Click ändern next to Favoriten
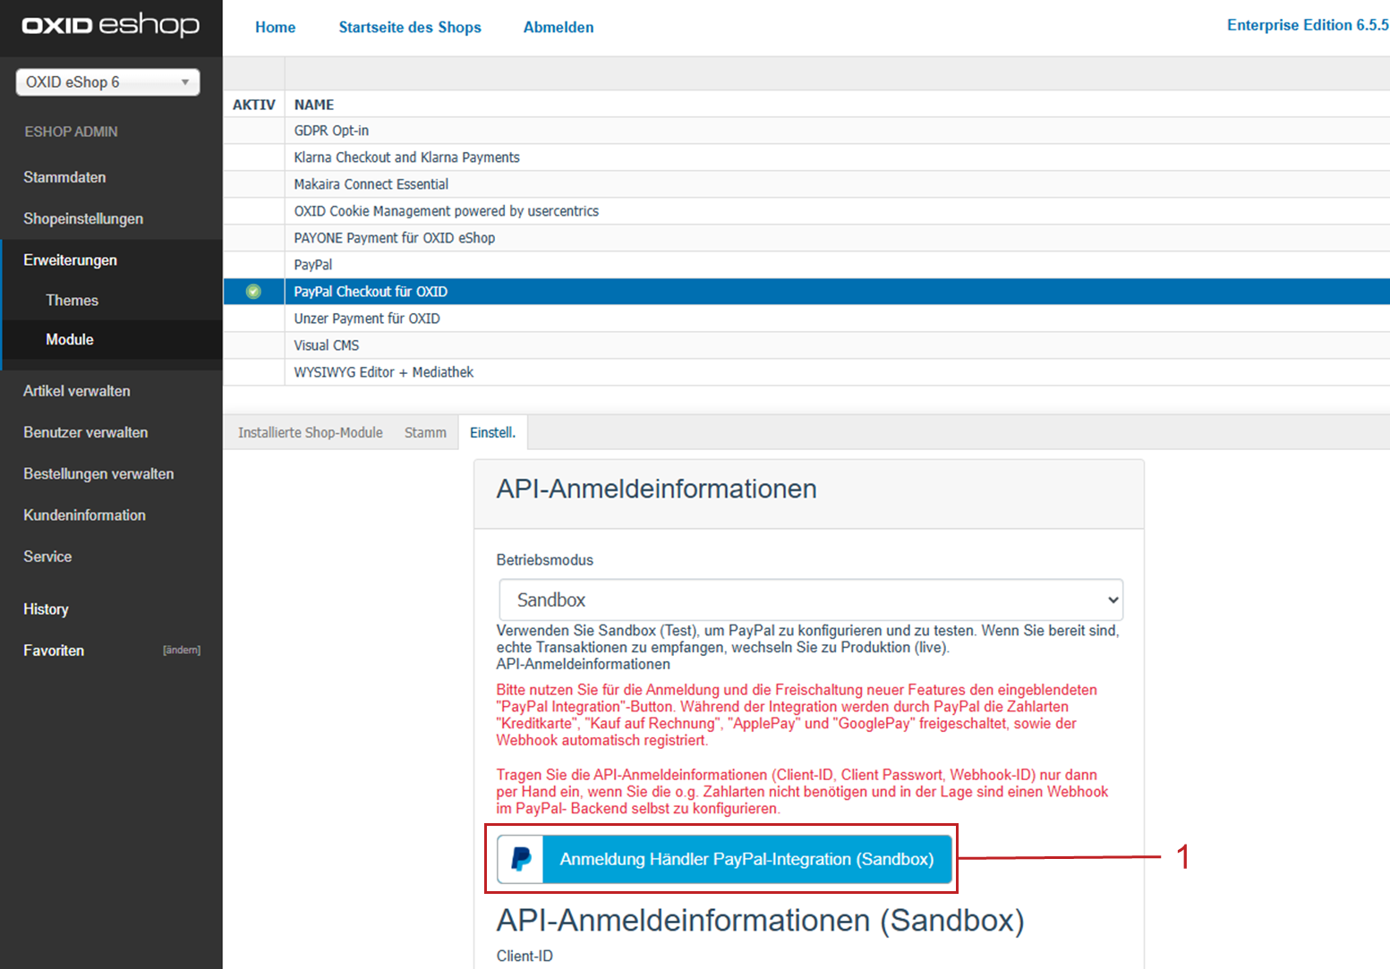Image resolution: width=1390 pixels, height=969 pixels. 182,650
